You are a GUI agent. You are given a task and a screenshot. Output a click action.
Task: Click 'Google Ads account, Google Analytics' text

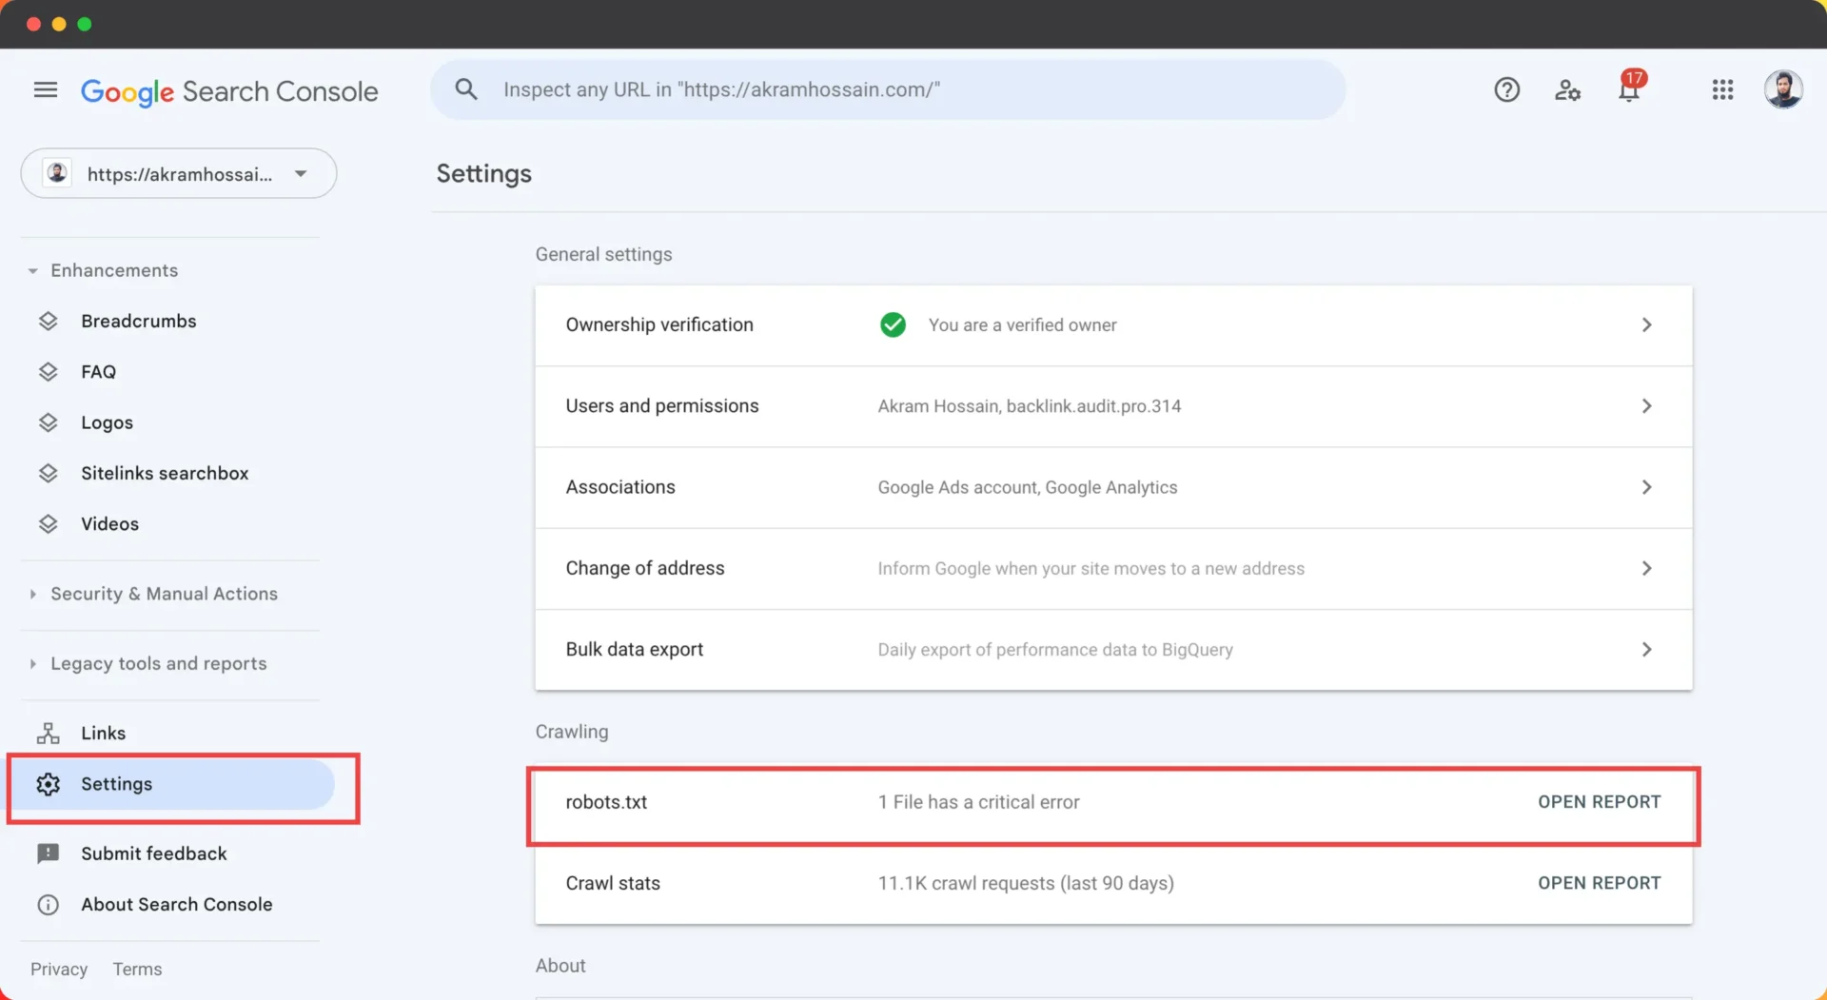pos(1028,487)
